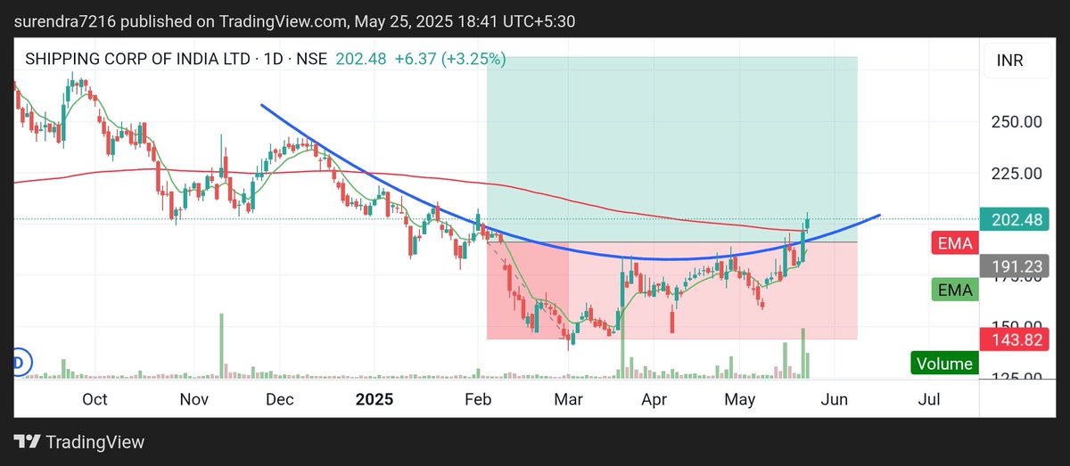The image size is (1070, 466).
Task: Click the Mar date axis label
Action: 568,399
